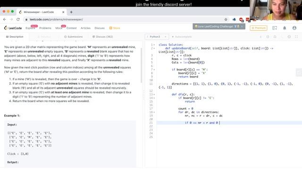Screen dimensions: 302x169
Task: Click the webcam overlay thumbnail
Action: (276, 10)
